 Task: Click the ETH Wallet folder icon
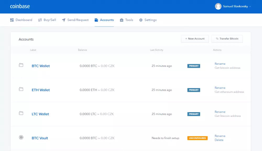21,90
